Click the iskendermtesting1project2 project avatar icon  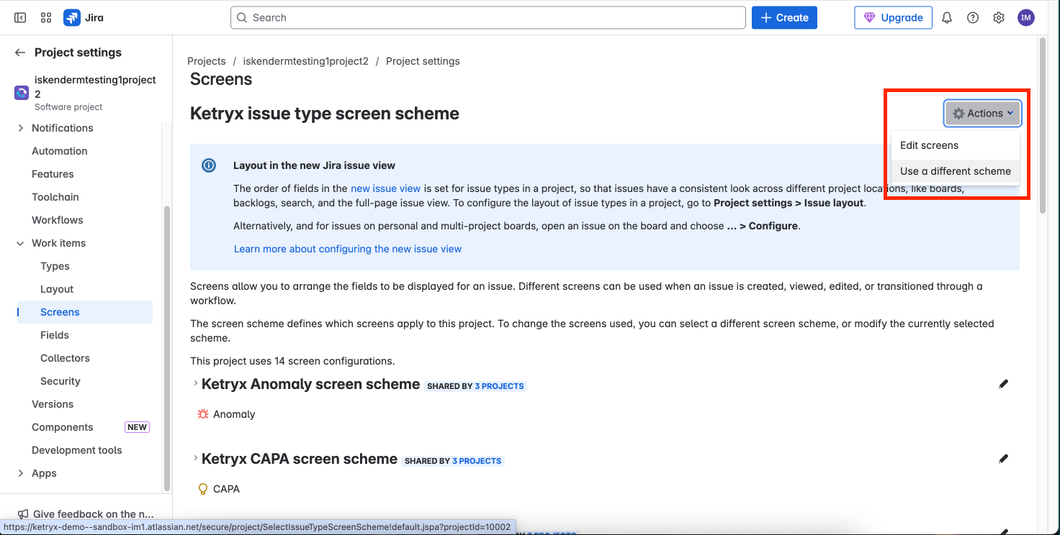(22, 93)
